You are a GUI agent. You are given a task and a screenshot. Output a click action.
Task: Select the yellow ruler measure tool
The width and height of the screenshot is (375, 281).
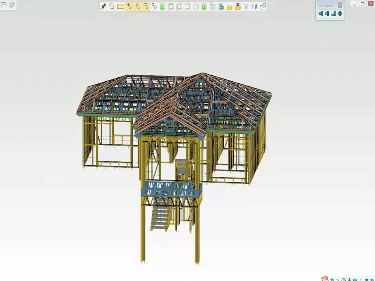120,6
